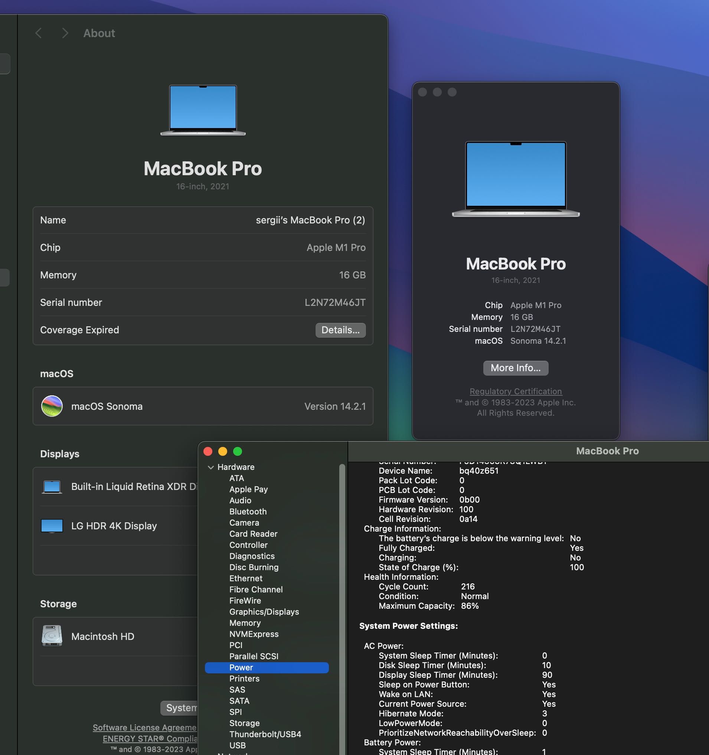The image size is (709, 755).
Task: Open coverage Details button
Action: [340, 330]
